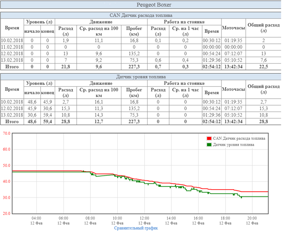Click the red CAN sensor legend swatch
Viewport: 282px width, 231px height.
click(x=209, y=139)
